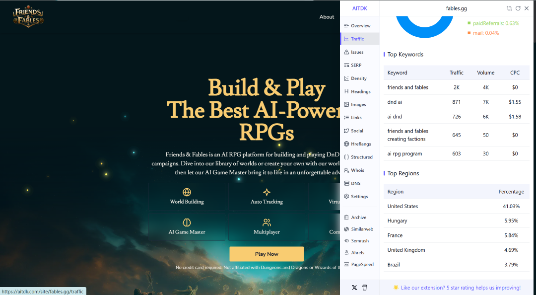
Task: Click the Volume column header
Action: [x=486, y=73]
